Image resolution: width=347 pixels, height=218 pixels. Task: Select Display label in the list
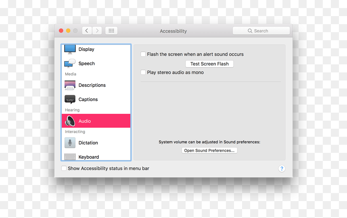pos(86,49)
